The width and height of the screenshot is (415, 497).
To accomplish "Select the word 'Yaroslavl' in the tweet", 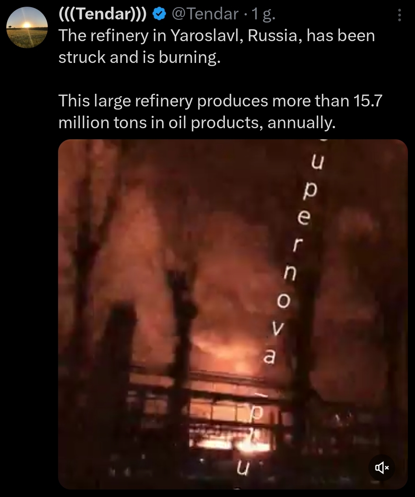I will click(206, 36).
